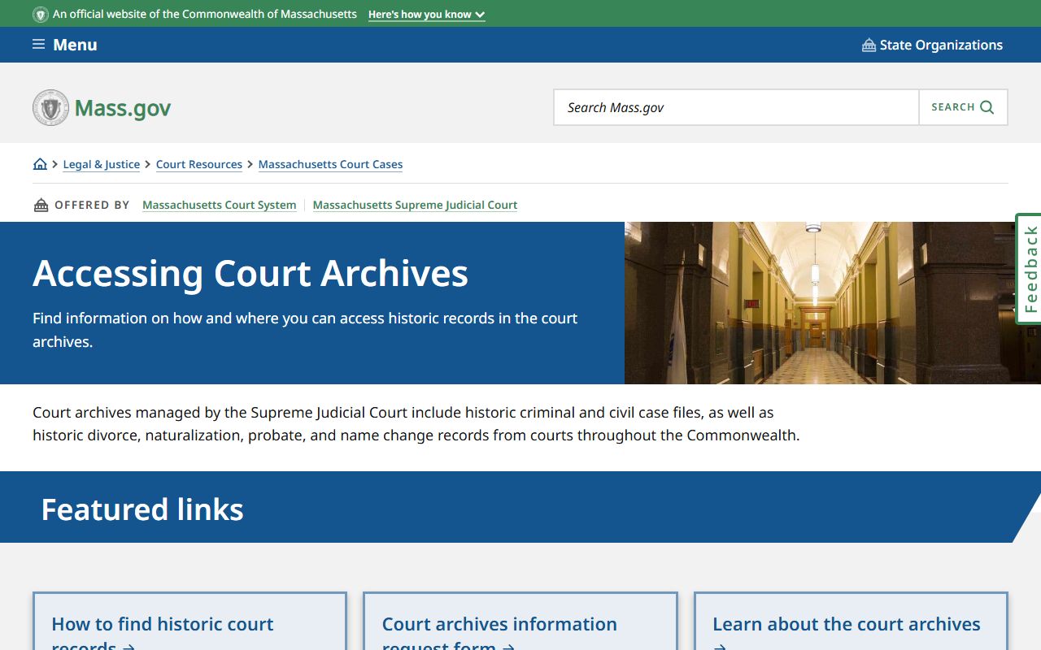Open the Feedback side tab

point(1029,269)
